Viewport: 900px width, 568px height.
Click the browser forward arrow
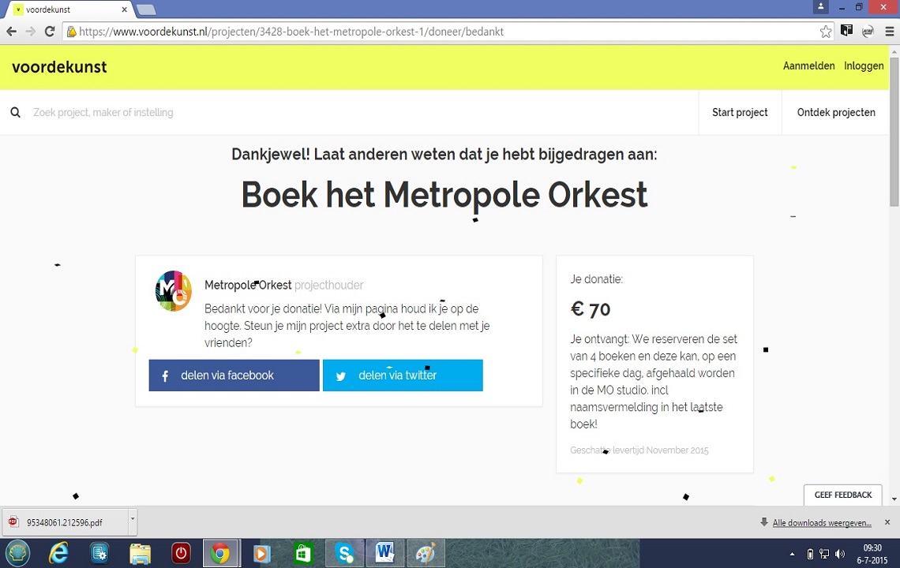[31, 32]
